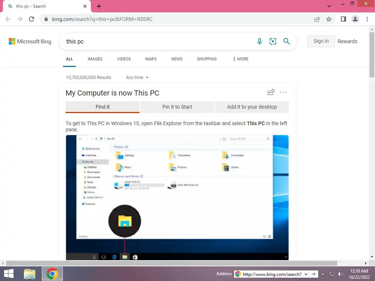
Task: Open the tab search chevron
Action: pyautogui.click(x=329, y=6)
